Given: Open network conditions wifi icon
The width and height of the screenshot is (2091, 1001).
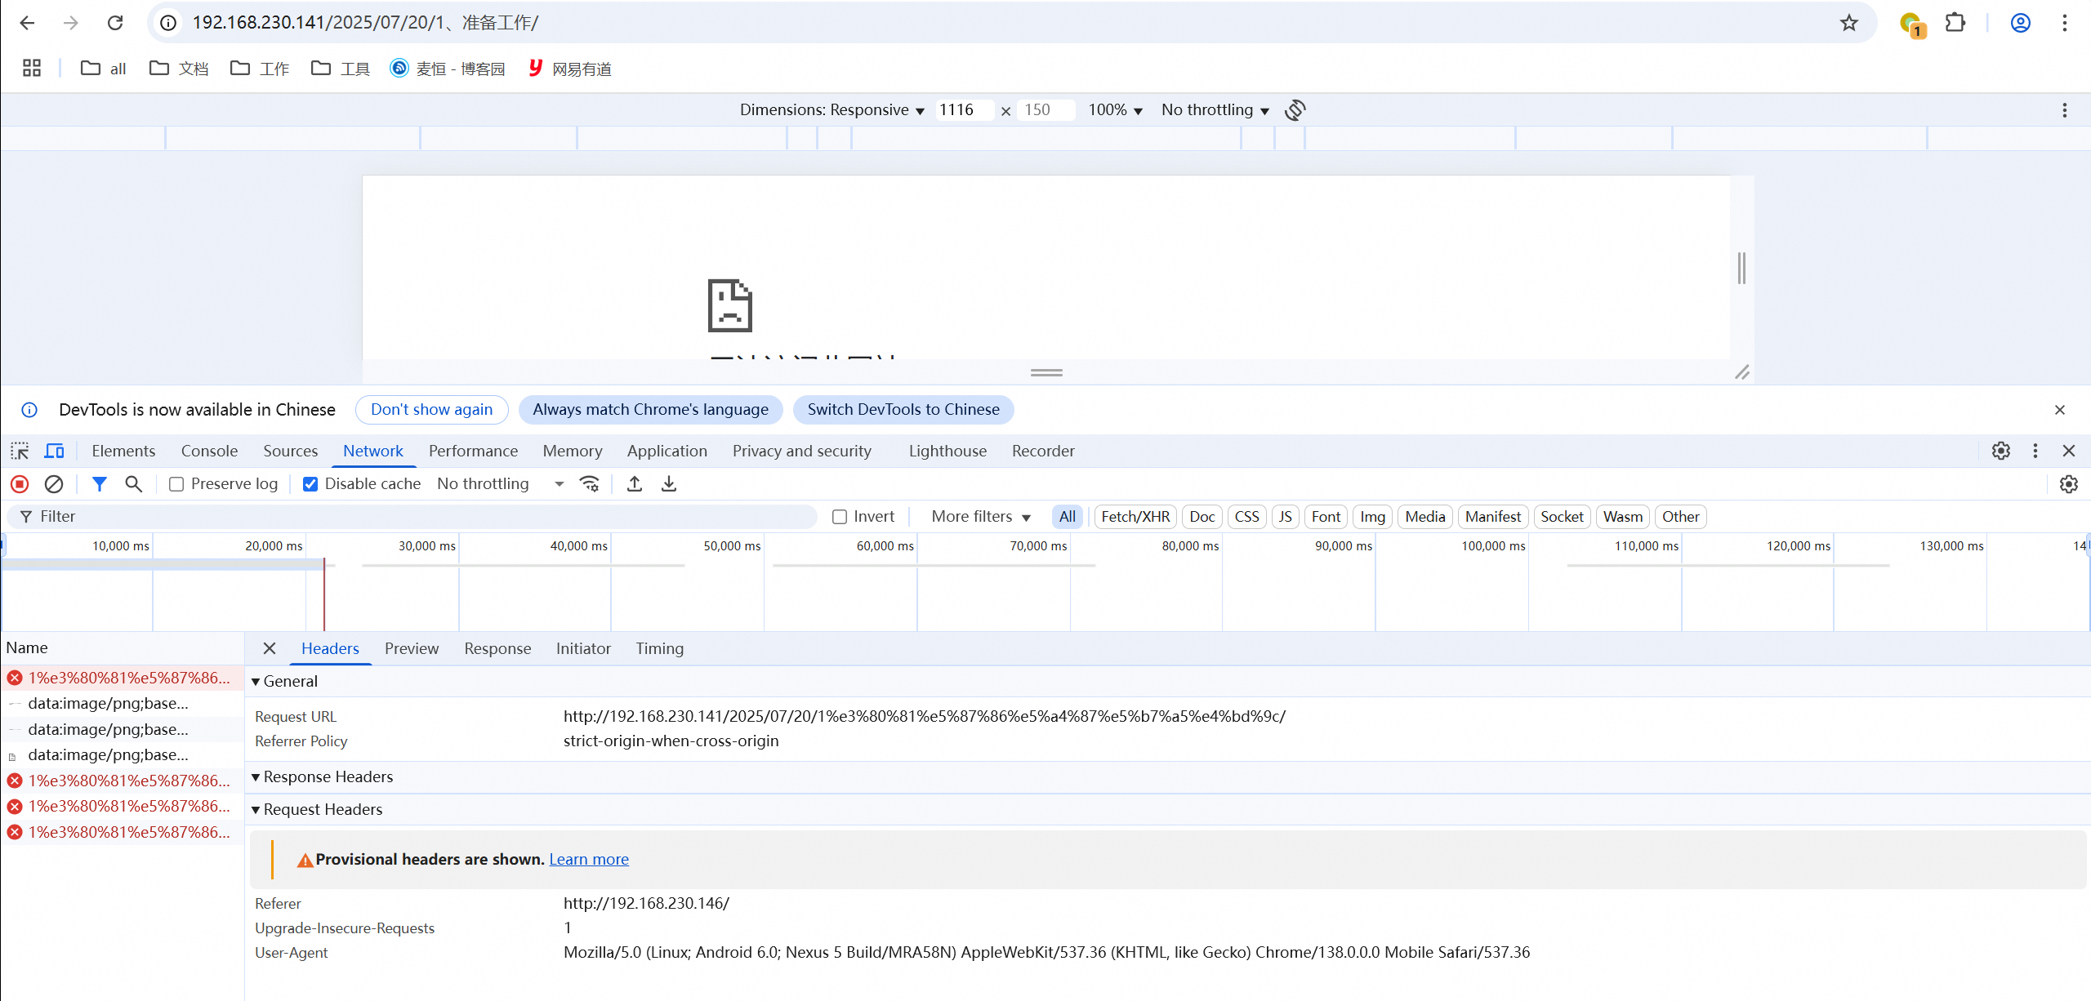Looking at the screenshot, I should [590, 484].
